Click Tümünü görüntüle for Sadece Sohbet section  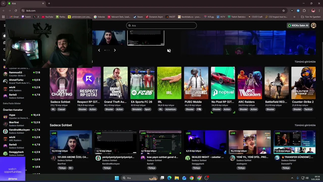coord(305,125)
